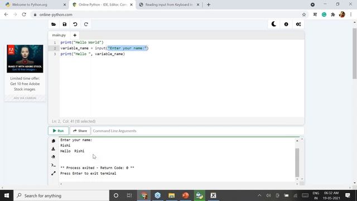Open the Grammarly green extension icon
This screenshot has width=357, height=201.
tap(324, 15)
